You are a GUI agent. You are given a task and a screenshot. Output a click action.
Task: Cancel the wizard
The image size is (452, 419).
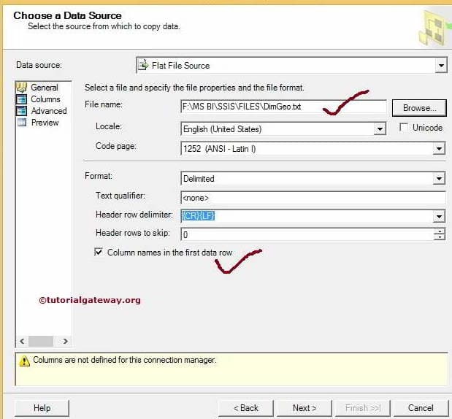(421, 408)
